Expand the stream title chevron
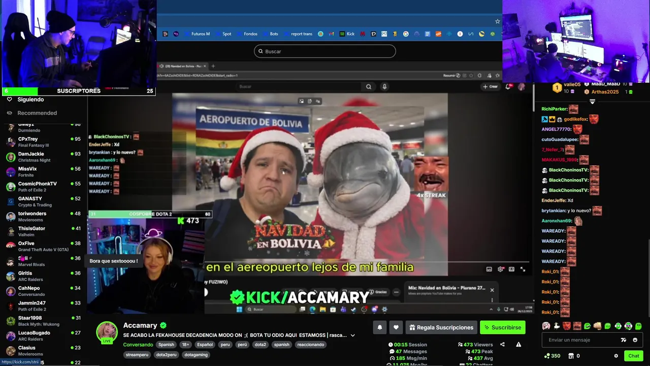The image size is (650, 366). (352, 335)
